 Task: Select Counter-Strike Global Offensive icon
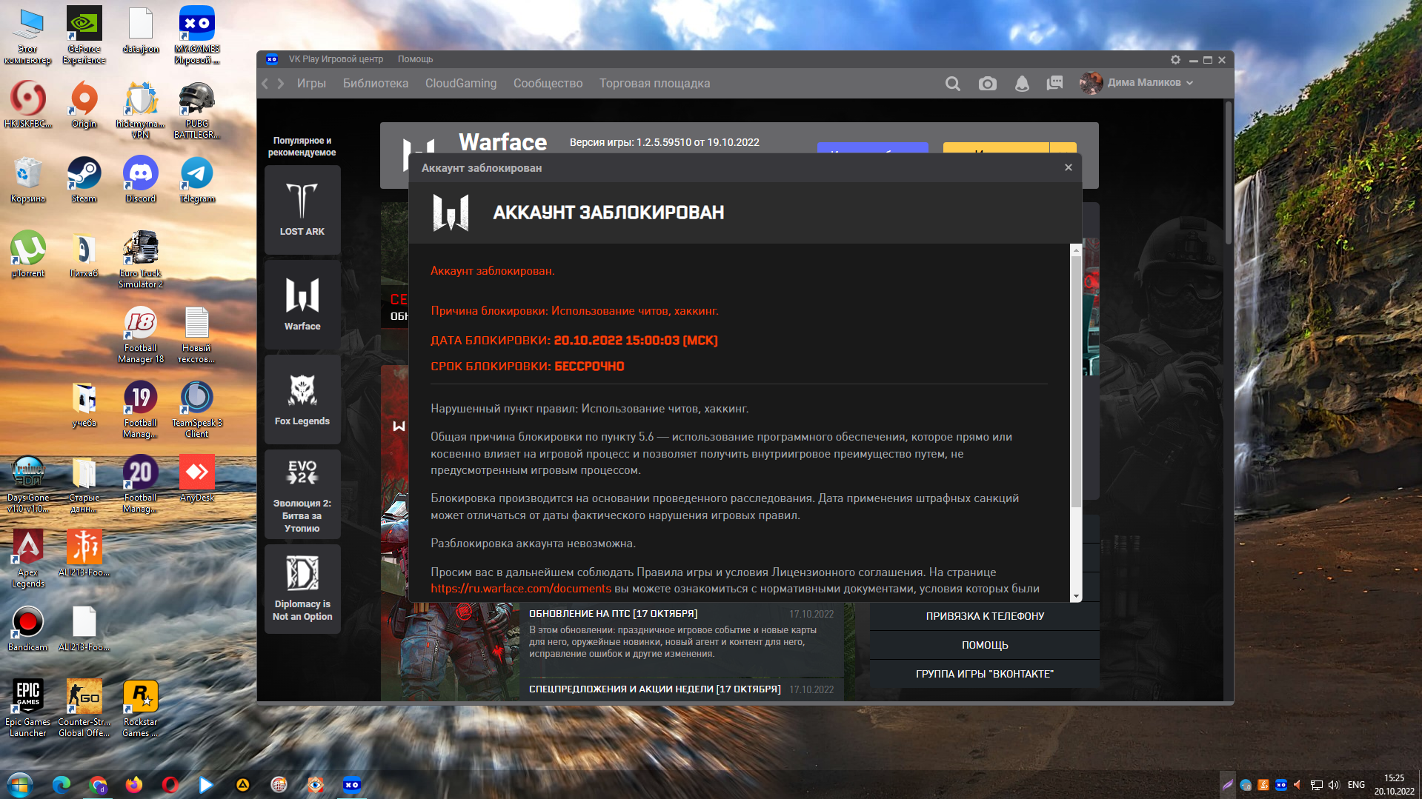[84, 709]
